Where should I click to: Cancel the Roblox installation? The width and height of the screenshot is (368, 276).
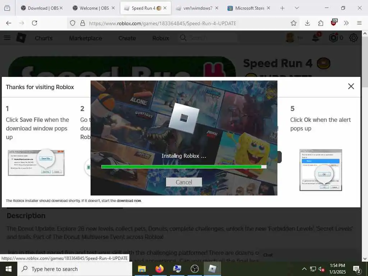pos(184,182)
